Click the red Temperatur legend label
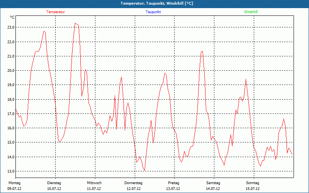Screen dimensions: 309x193 [x=56, y=12]
